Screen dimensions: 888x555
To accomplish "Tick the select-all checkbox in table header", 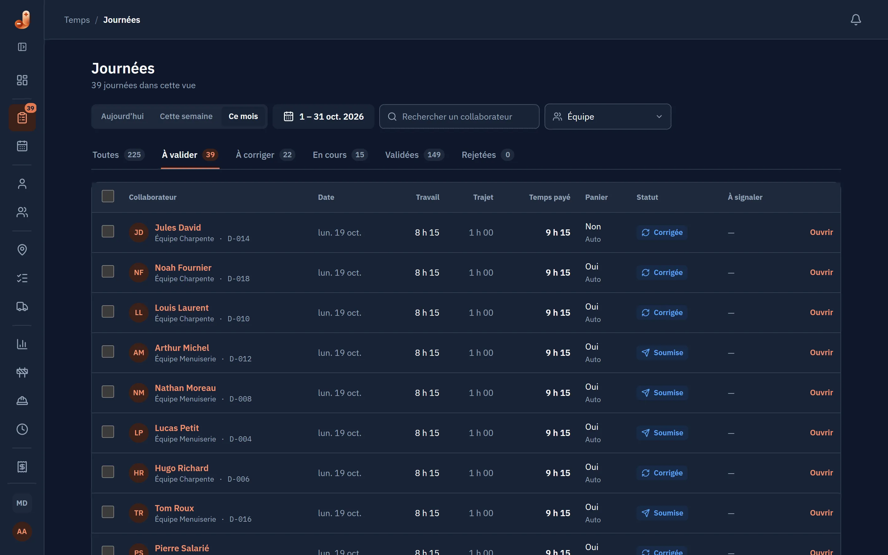I will coord(108,196).
